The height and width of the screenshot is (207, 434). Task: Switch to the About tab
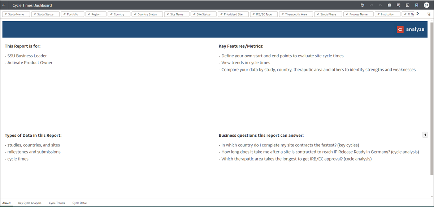pos(6,203)
